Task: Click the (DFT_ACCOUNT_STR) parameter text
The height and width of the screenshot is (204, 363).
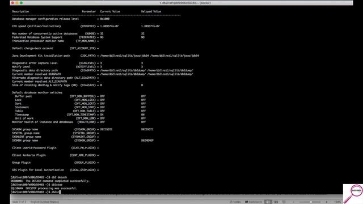Action: point(83,48)
